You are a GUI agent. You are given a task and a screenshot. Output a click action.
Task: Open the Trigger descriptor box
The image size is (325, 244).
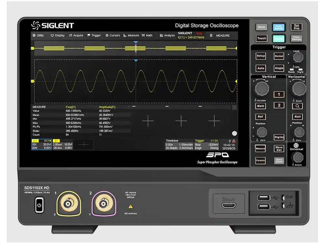(206, 144)
